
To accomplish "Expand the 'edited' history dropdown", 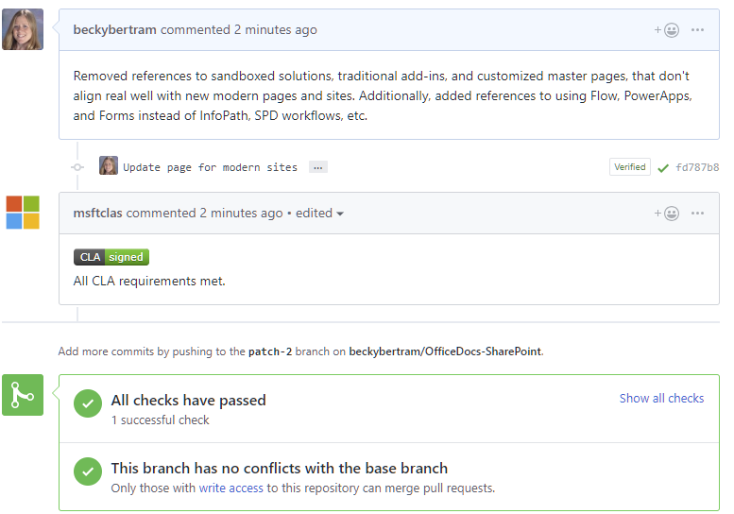I will point(319,214).
